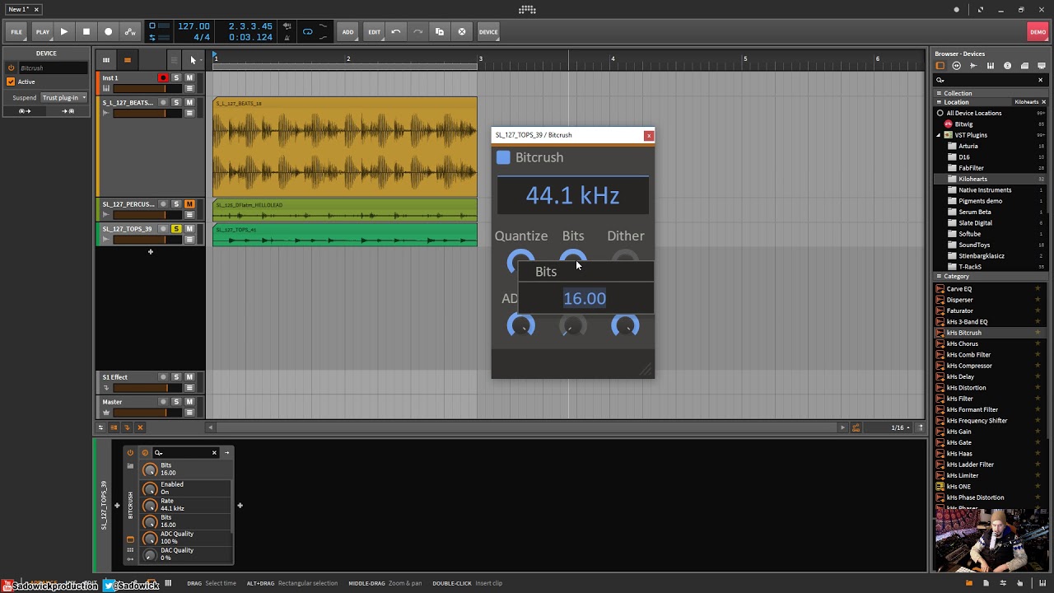
Task: Unsolo the SL_127_TOPS_39 track
Action: pos(176,229)
